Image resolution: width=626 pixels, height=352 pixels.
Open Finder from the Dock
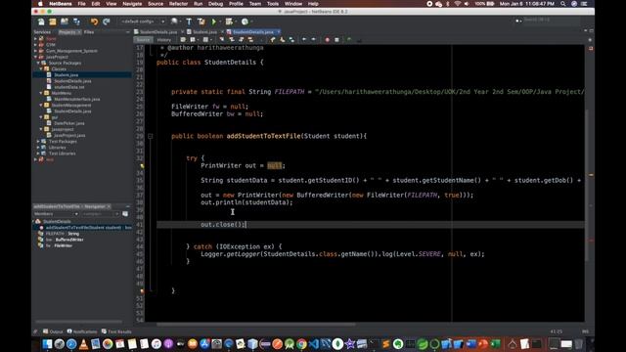click(47, 343)
